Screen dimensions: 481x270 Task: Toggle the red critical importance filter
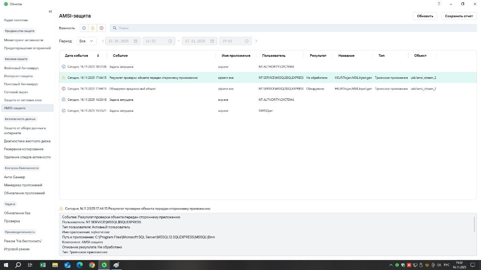[x=101, y=28]
